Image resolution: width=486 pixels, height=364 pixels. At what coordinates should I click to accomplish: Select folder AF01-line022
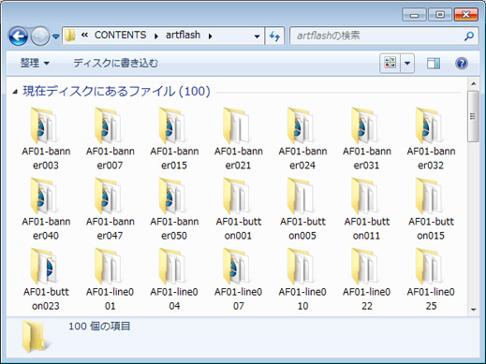[x=367, y=280]
